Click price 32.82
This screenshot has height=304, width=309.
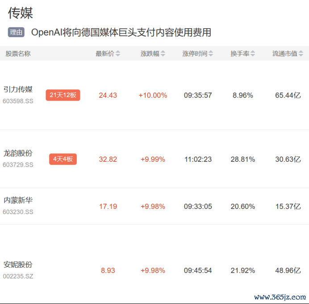(x=108, y=159)
